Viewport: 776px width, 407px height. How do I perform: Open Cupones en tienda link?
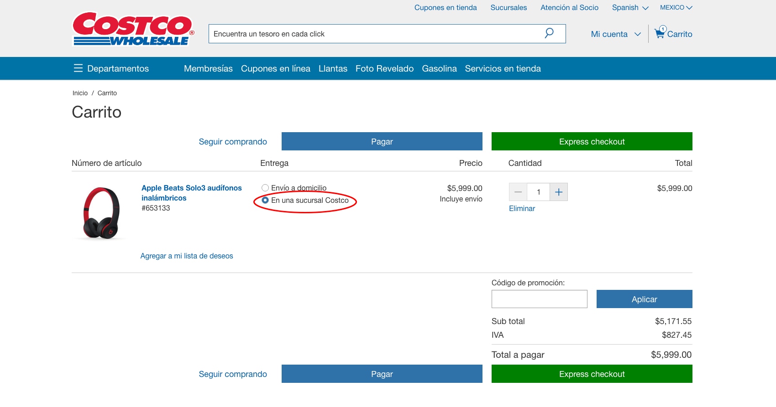click(446, 8)
